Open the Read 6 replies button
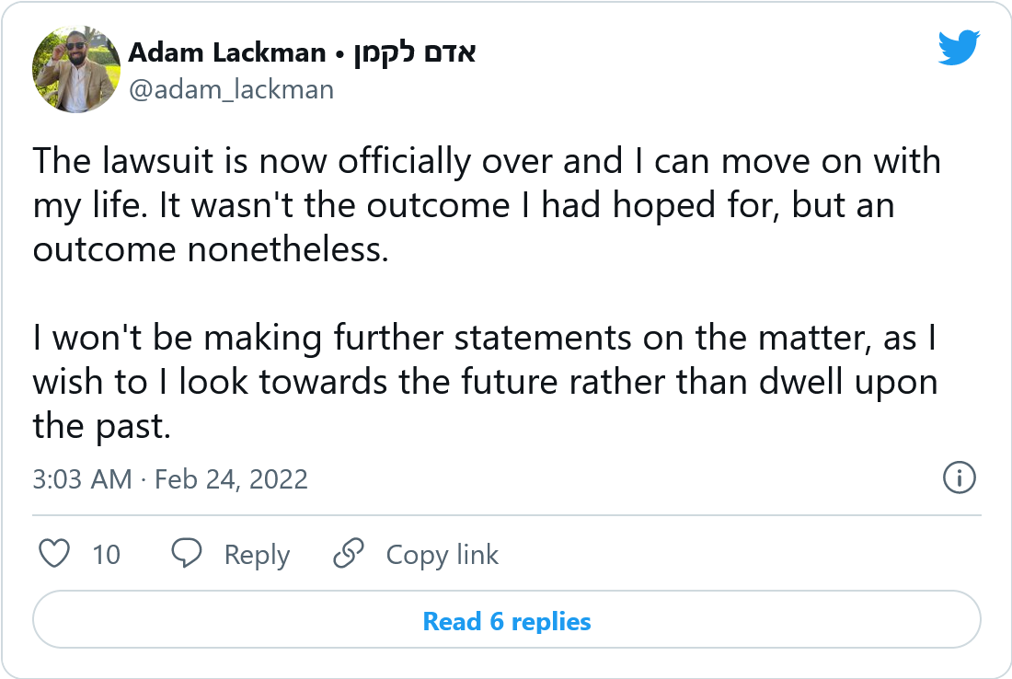Screen dimensions: 1012x679 click(x=506, y=621)
